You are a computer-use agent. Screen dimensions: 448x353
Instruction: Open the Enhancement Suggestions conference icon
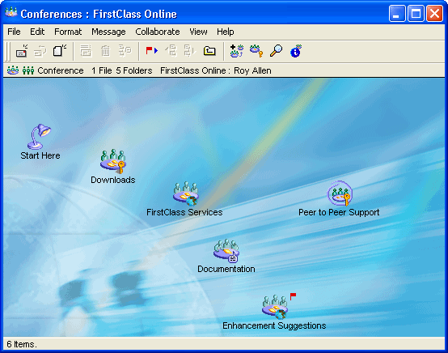[x=275, y=307]
